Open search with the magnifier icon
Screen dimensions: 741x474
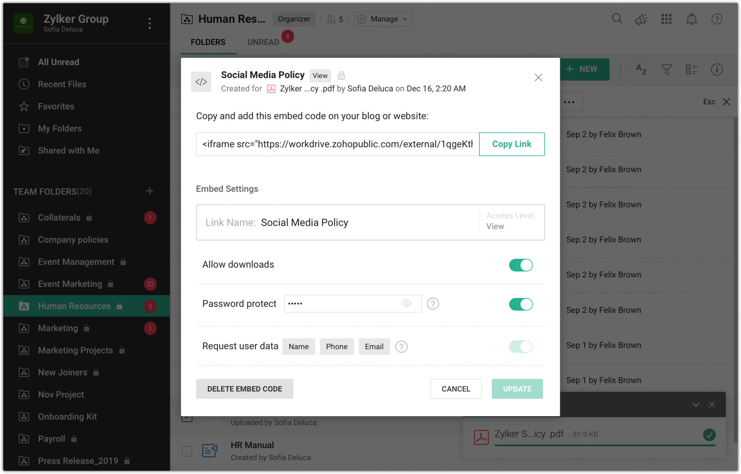[617, 19]
